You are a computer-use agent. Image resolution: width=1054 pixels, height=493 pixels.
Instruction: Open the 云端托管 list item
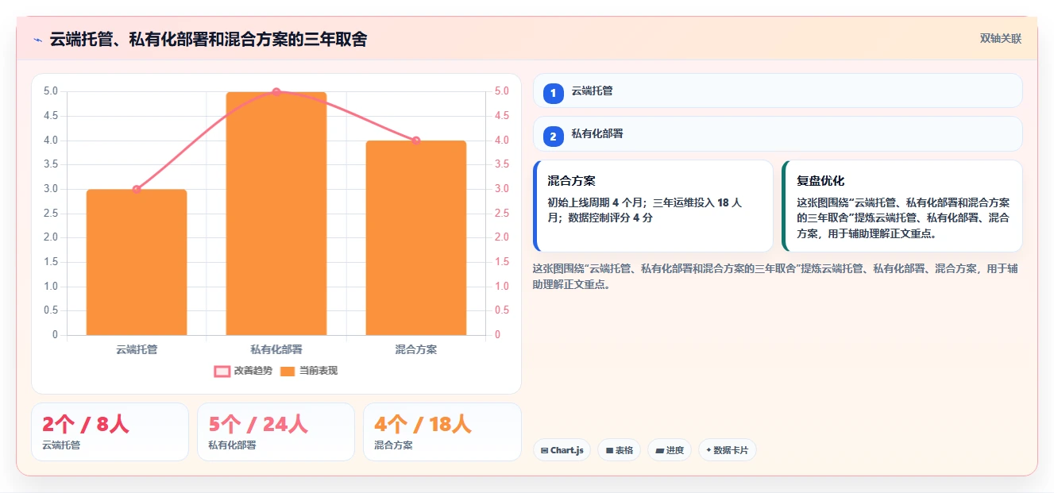pos(778,91)
